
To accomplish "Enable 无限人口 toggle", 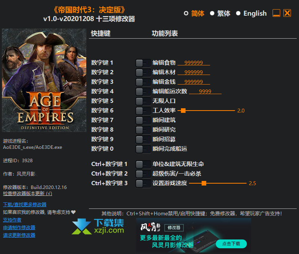I will point(143,101).
